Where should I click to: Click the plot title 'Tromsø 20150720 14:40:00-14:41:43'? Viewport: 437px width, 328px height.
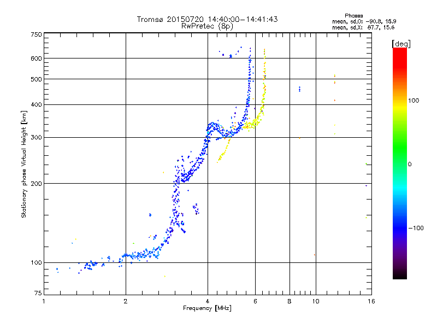[207, 19]
